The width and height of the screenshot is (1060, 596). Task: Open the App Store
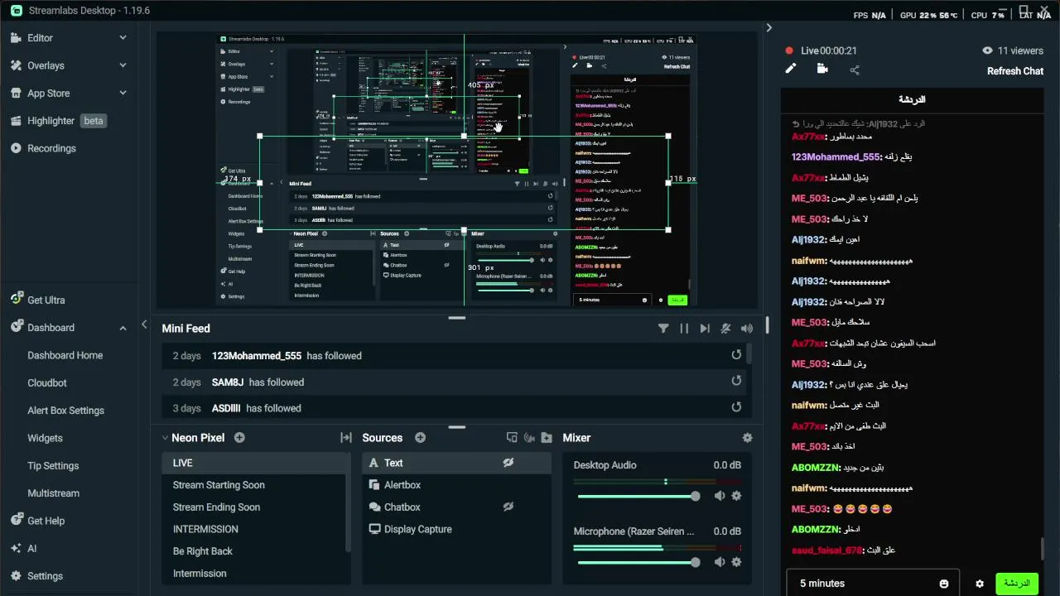(48, 94)
